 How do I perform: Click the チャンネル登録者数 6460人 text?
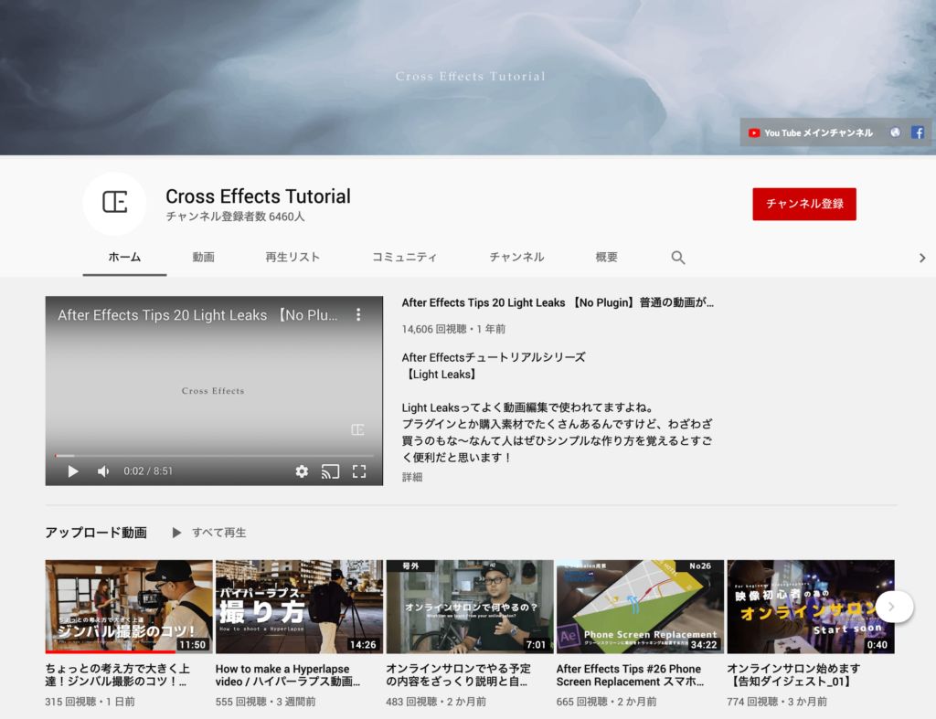click(x=235, y=217)
